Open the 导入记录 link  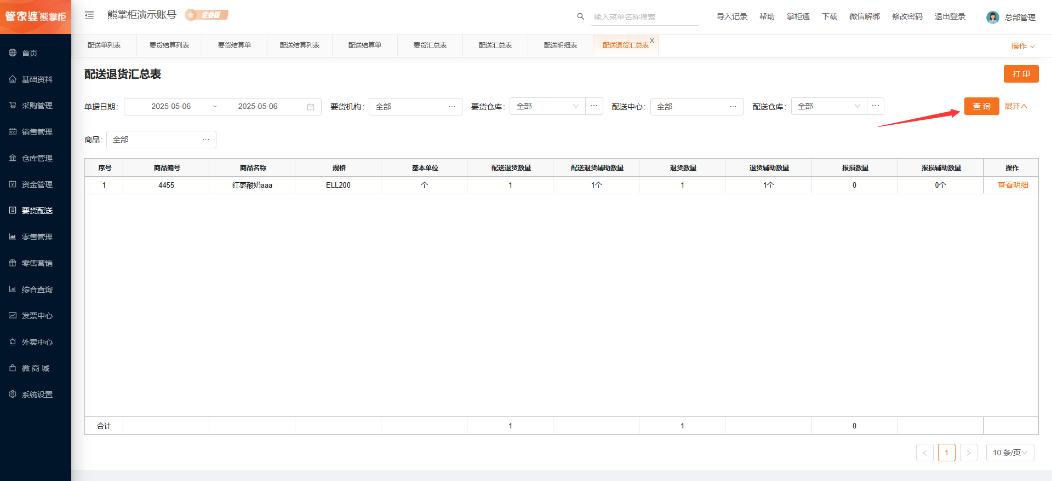[732, 16]
